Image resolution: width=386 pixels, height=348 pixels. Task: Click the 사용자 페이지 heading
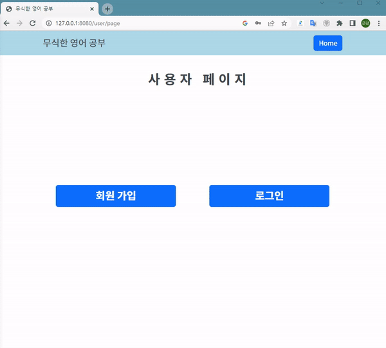(x=198, y=80)
